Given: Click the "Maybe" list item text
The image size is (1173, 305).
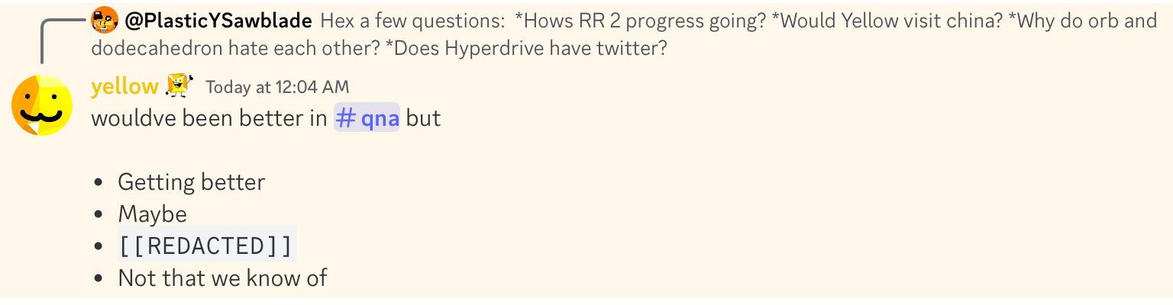Looking at the screenshot, I should tap(152, 214).
